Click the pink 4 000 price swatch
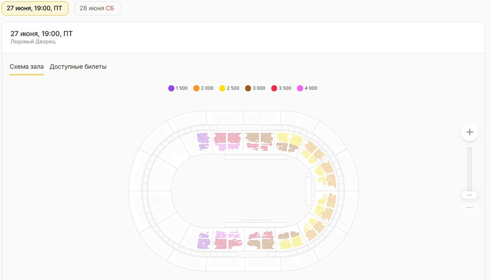The image size is (491, 280). (x=300, y=88)
